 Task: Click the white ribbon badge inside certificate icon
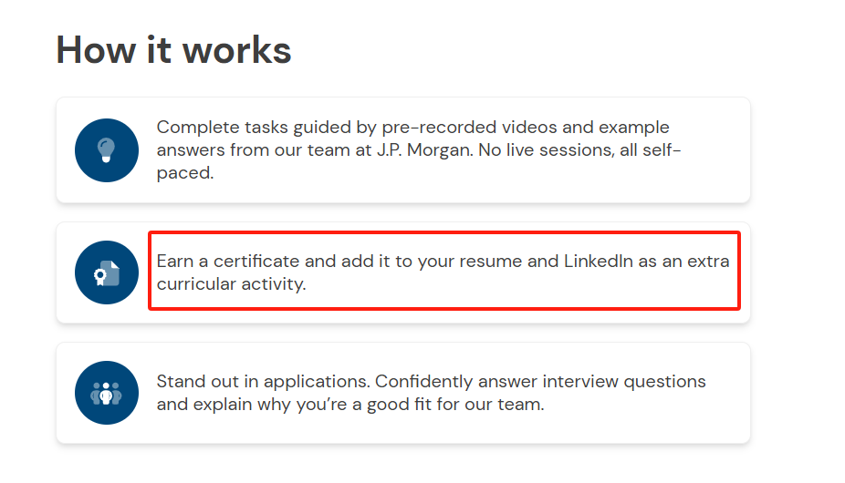coord(100,277)
